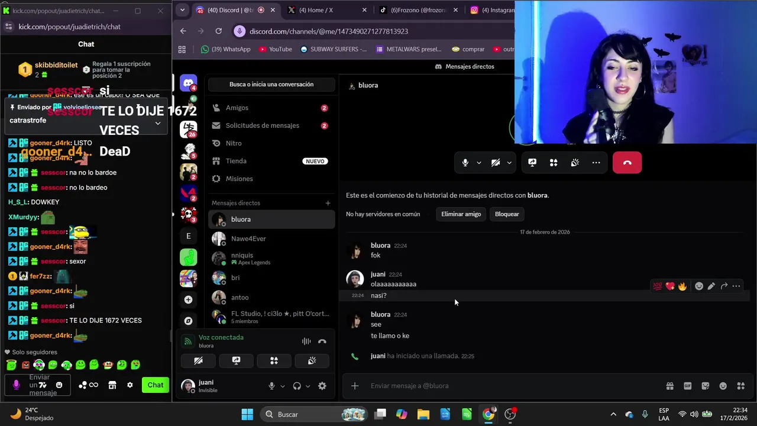Open Misiones page
The height and width of the screenshot is (426, 757).
[x=271, y=179]
